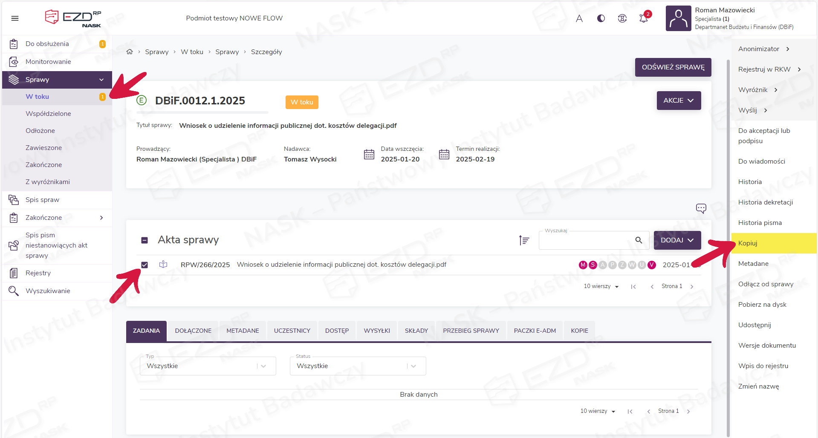818x438 pixels.
Task: Open the font size accessibility icon
Action: pos(579,18)
